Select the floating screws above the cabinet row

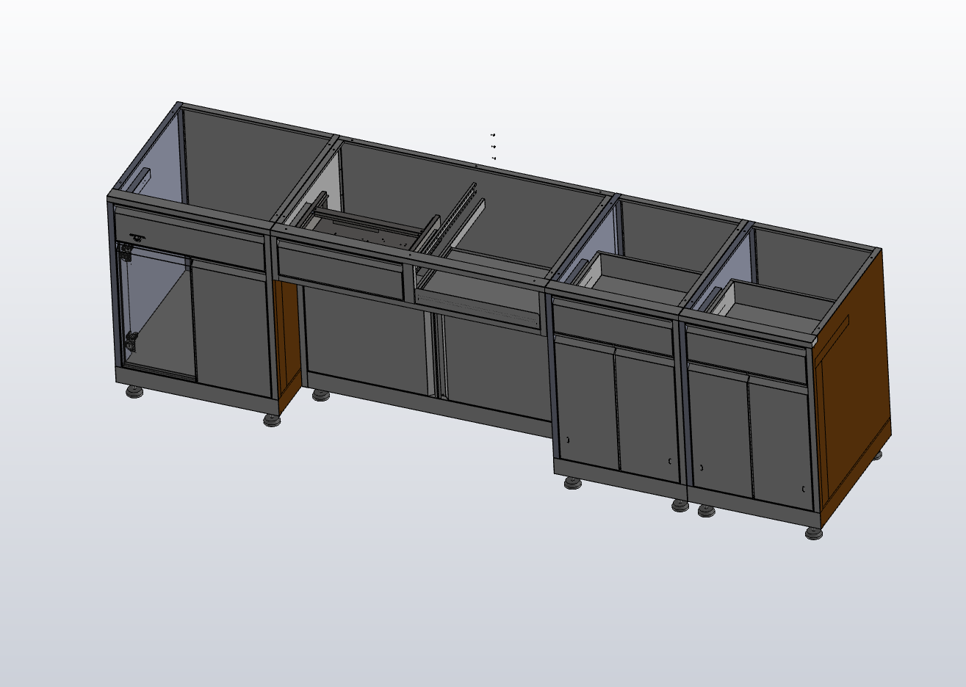point(493,147)
